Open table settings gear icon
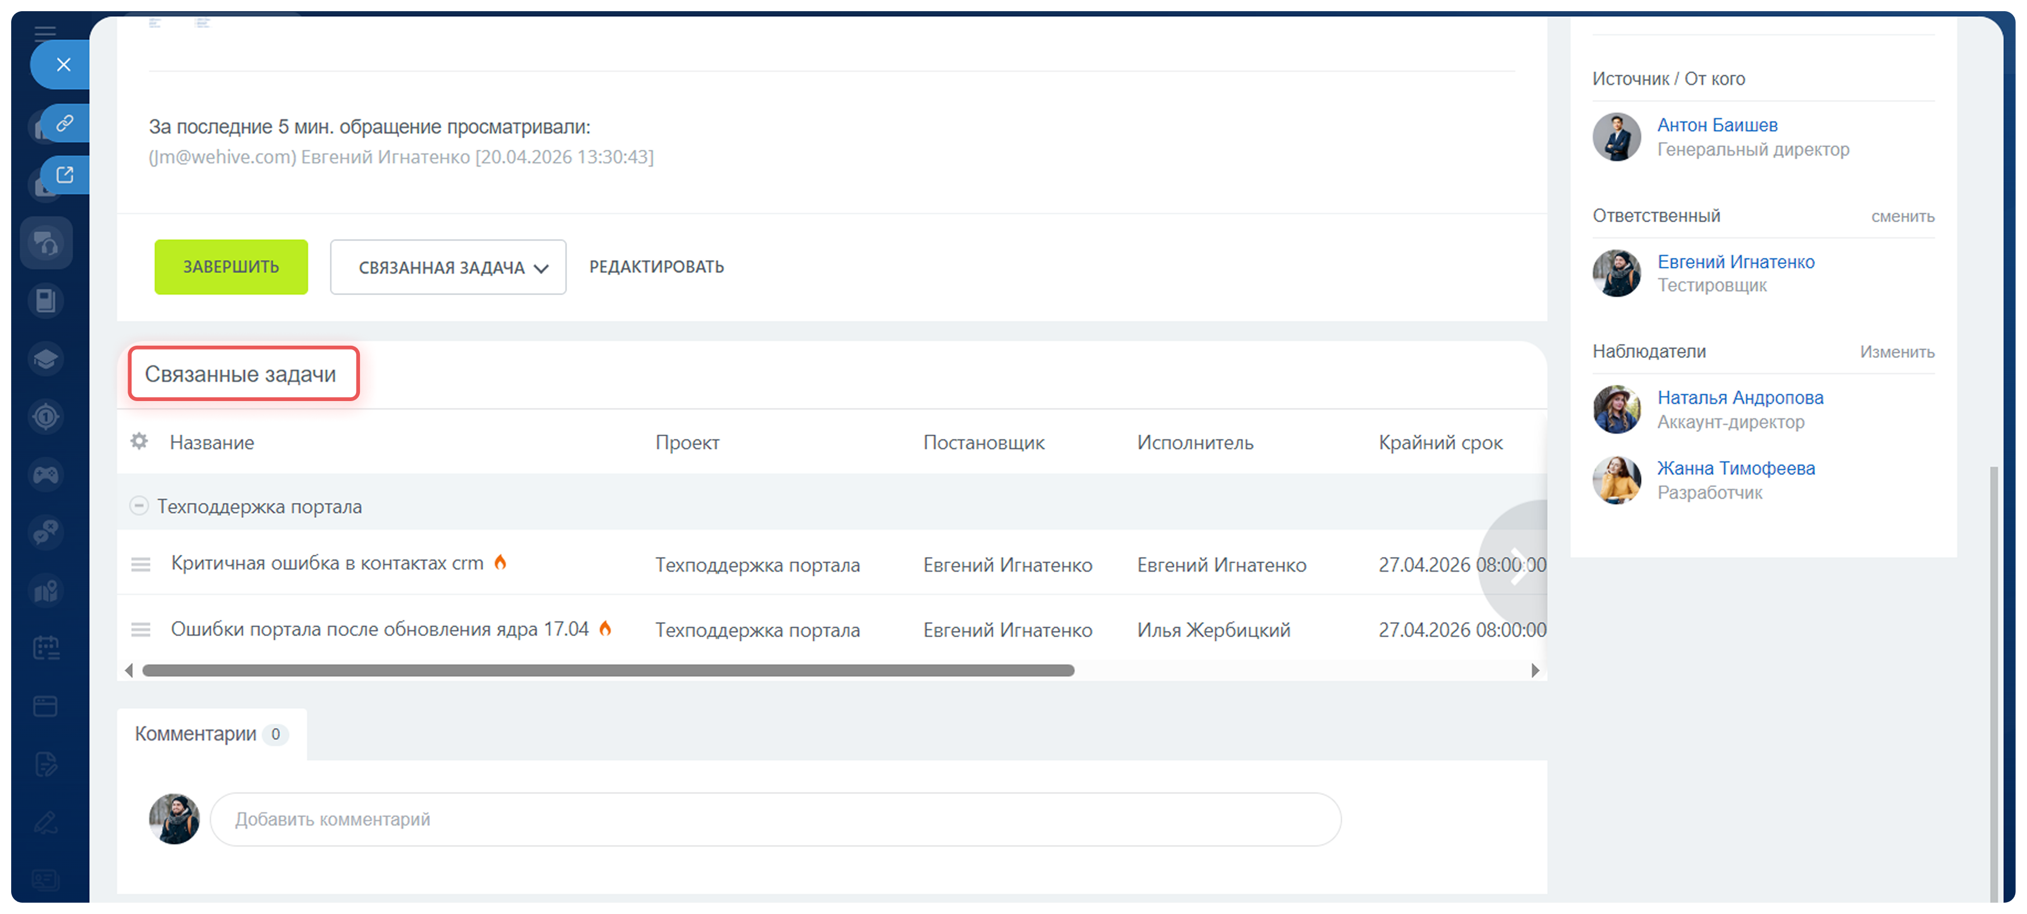This screenshot has width=2027, height=914. pyautogui.click(x=139, y=441)
